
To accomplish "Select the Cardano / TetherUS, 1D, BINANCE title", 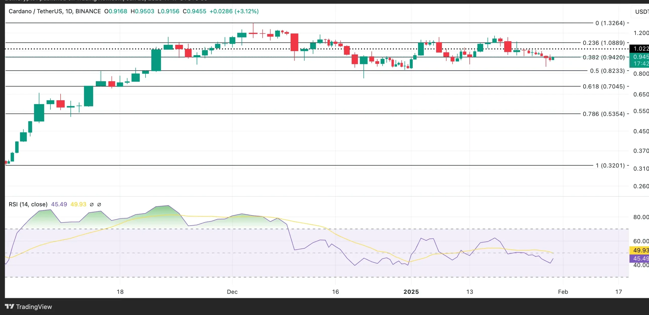I will pyautogui.click(x=55, y=11).
